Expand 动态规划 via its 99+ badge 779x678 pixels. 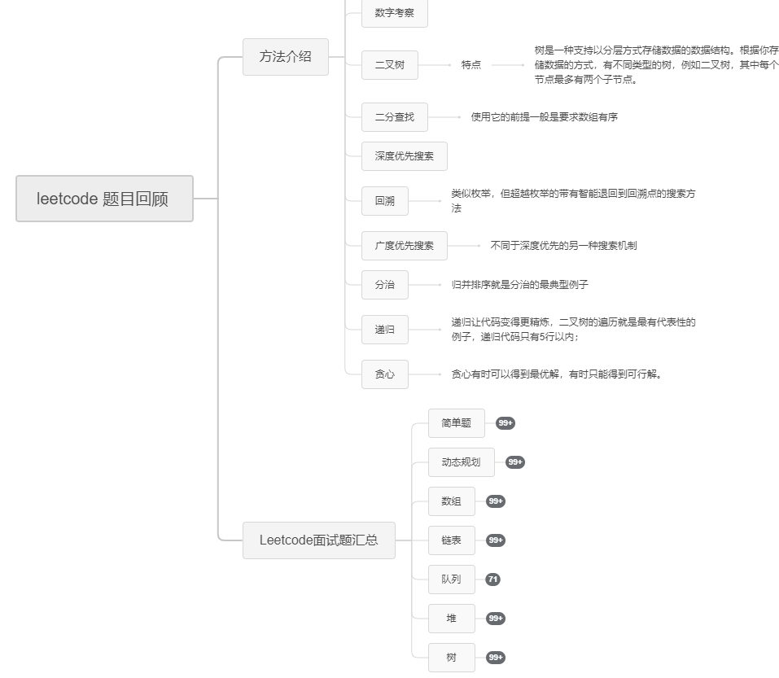coord(515,462)
